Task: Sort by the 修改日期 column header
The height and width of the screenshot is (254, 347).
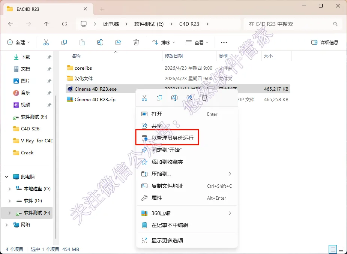Action: point(174,56)
